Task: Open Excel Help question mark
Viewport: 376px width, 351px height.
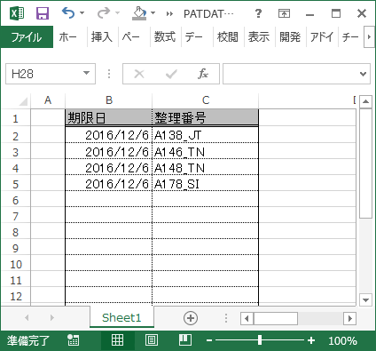Action: [x=258, y=13]
